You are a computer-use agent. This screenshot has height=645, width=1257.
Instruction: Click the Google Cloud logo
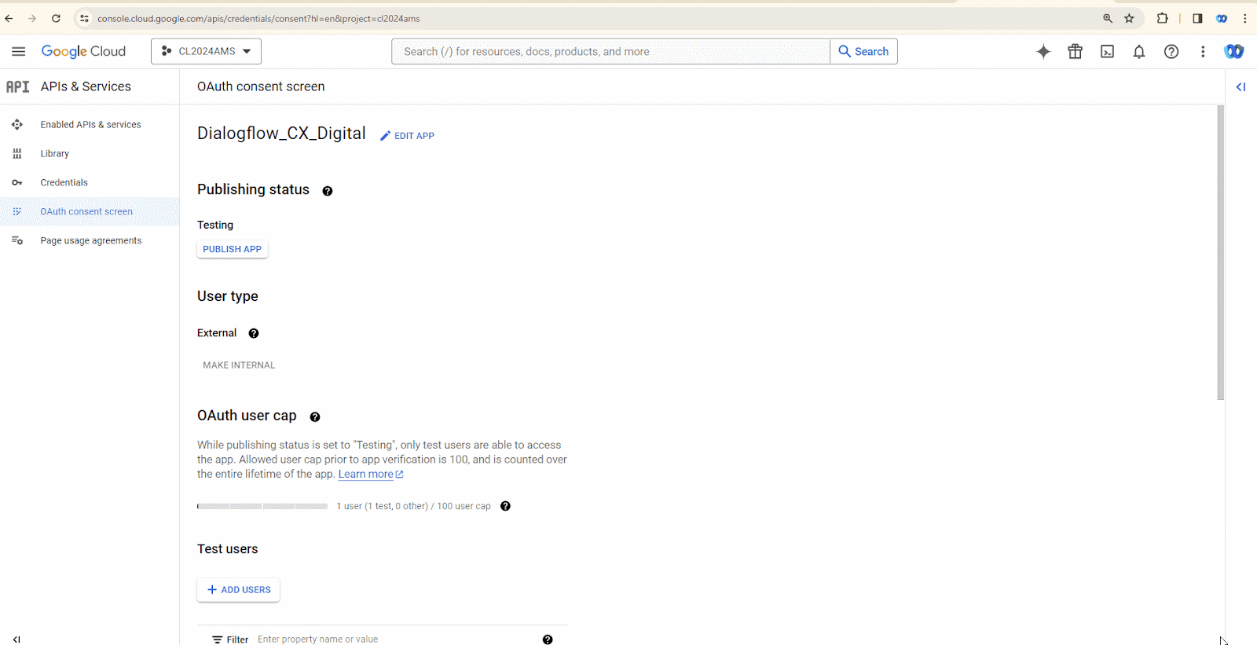pos(83,51)
